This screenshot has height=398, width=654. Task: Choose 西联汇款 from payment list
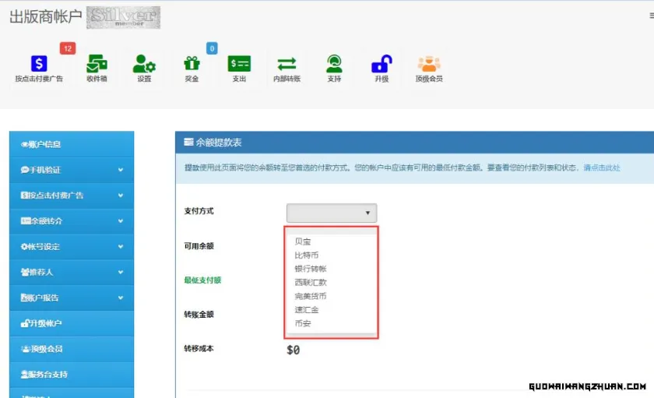coord(311,283)
